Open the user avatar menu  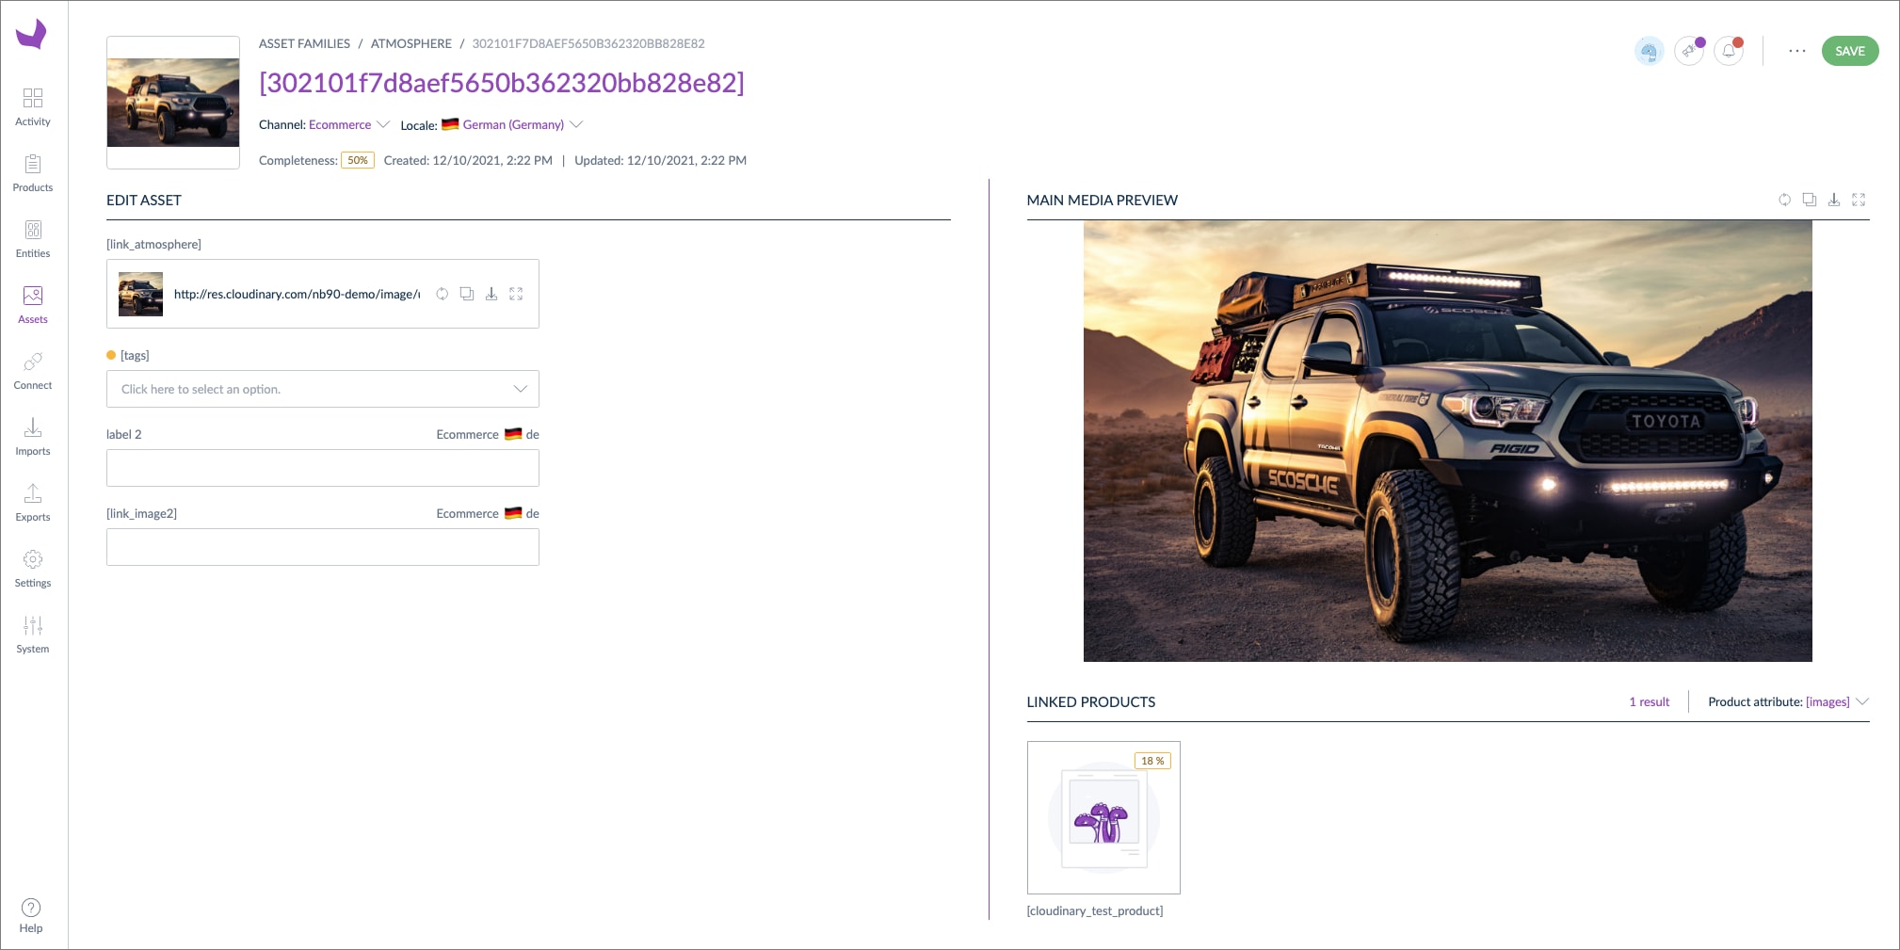point(1649,51)
